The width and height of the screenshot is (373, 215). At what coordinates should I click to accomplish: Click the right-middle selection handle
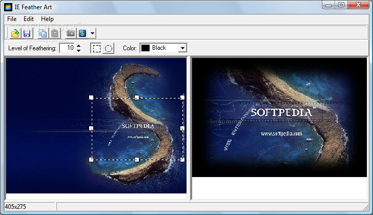182,128
